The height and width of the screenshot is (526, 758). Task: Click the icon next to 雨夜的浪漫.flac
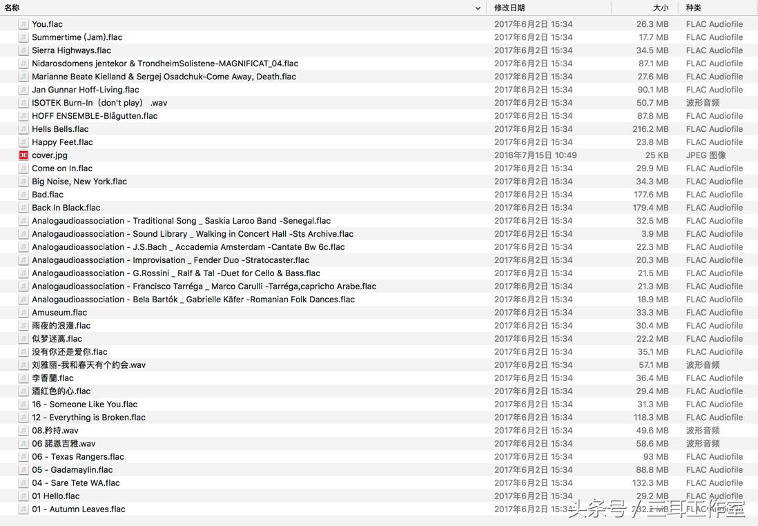coord(23,325)
